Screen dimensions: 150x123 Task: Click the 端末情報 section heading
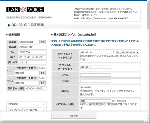point(14,35)
